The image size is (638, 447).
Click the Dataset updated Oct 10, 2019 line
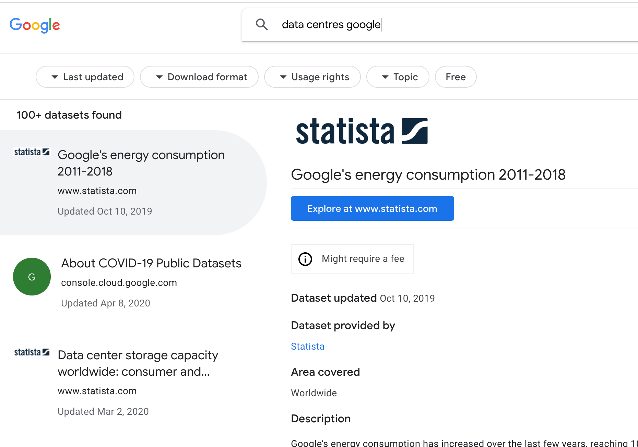tap(363, 298)
